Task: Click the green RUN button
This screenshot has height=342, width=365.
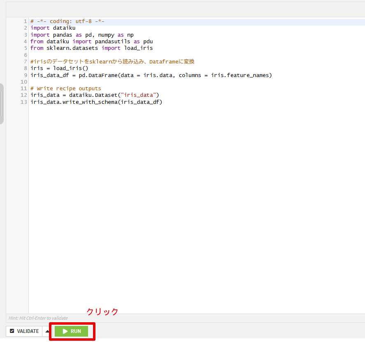Action: [x=71, y=331]
